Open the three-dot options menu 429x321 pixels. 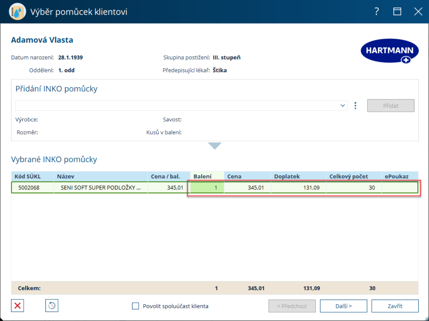click(355, 106)
